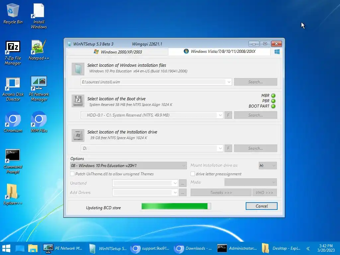The height and width of the screenshot is (255, 340).
Task: Click Search for the Installation drive
Action: tap(255, 148)
